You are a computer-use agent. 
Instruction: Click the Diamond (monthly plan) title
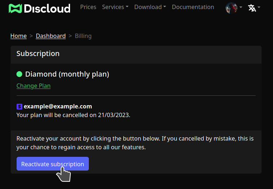[67, 74]
